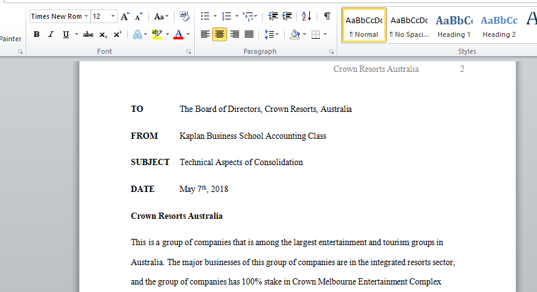537x292 pixels.
Task: Click the Shading paint bucket icon
Action: point(295,34)
